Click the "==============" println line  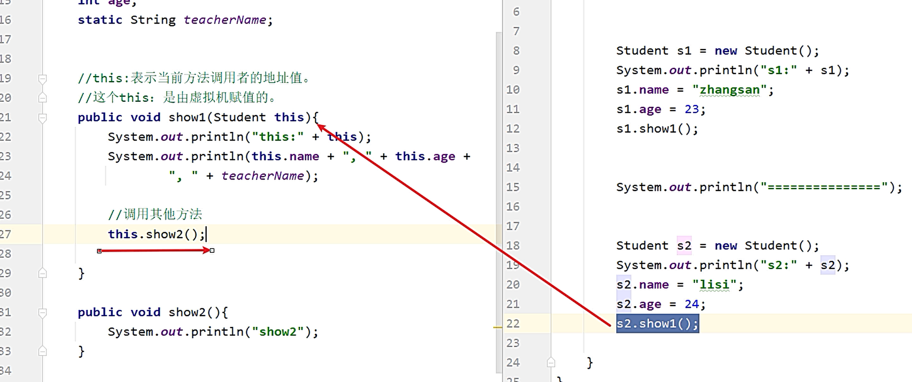click(759, 187)
